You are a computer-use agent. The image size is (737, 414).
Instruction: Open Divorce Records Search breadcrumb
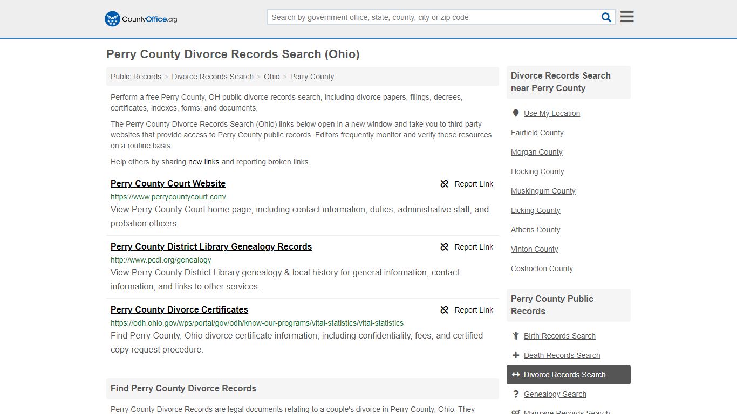click(x=213, y=77)
